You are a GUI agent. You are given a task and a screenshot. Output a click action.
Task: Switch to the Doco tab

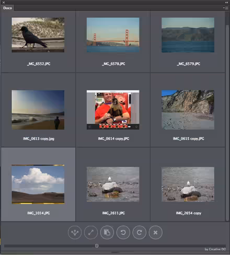(7, 8)
